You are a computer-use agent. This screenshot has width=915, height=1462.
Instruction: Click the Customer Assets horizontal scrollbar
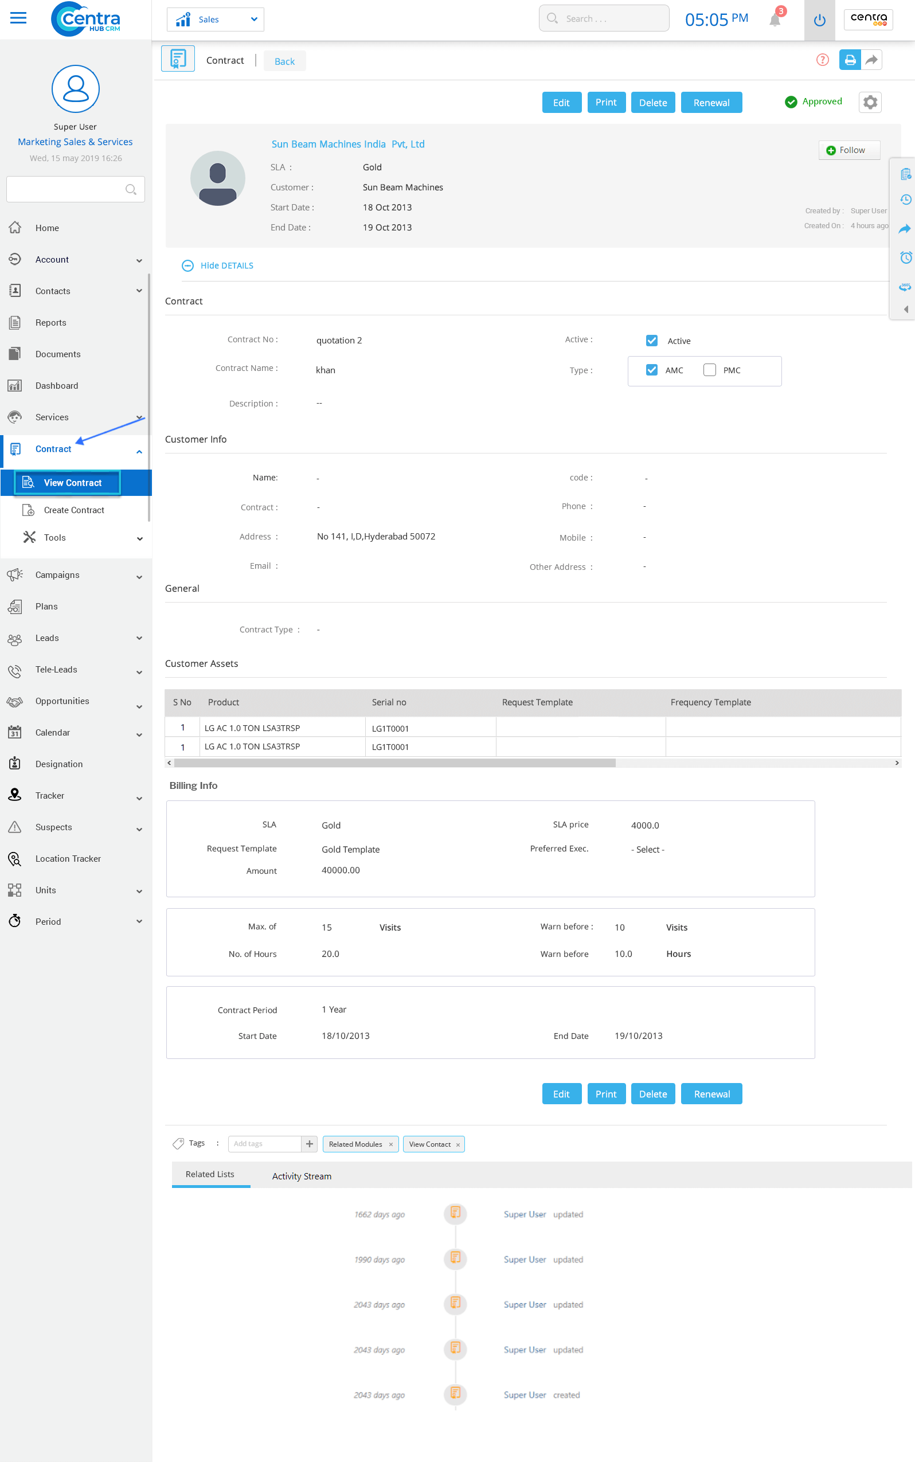(395, 763)
